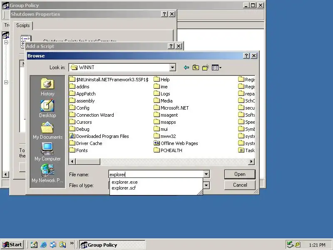This screenshot has width=333, height=250.
Task: Open the Desktop places shortcut
Action: coord(47,109)
